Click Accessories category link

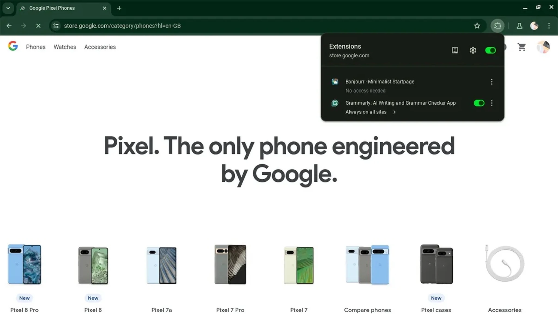(100, 46)
